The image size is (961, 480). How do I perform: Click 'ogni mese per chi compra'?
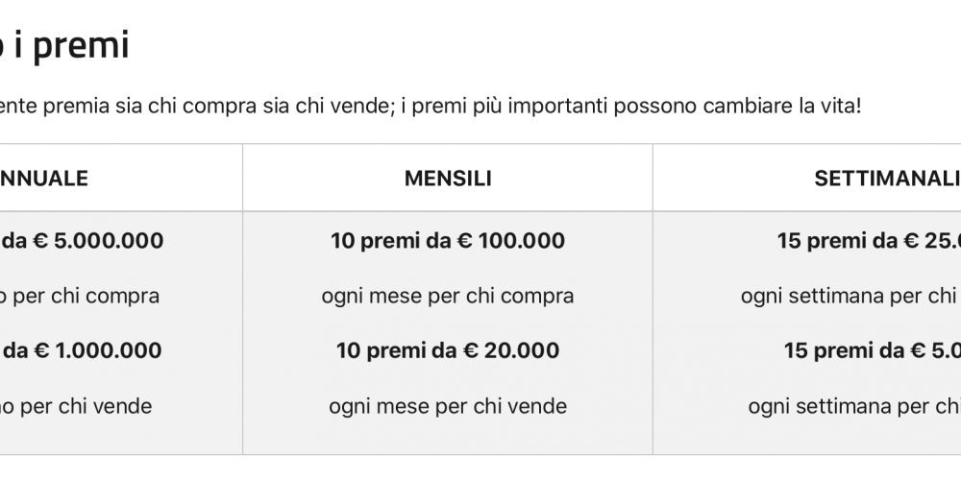[x=448, y=297]
